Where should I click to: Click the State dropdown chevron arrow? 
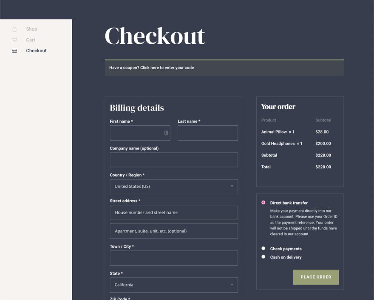232,285
